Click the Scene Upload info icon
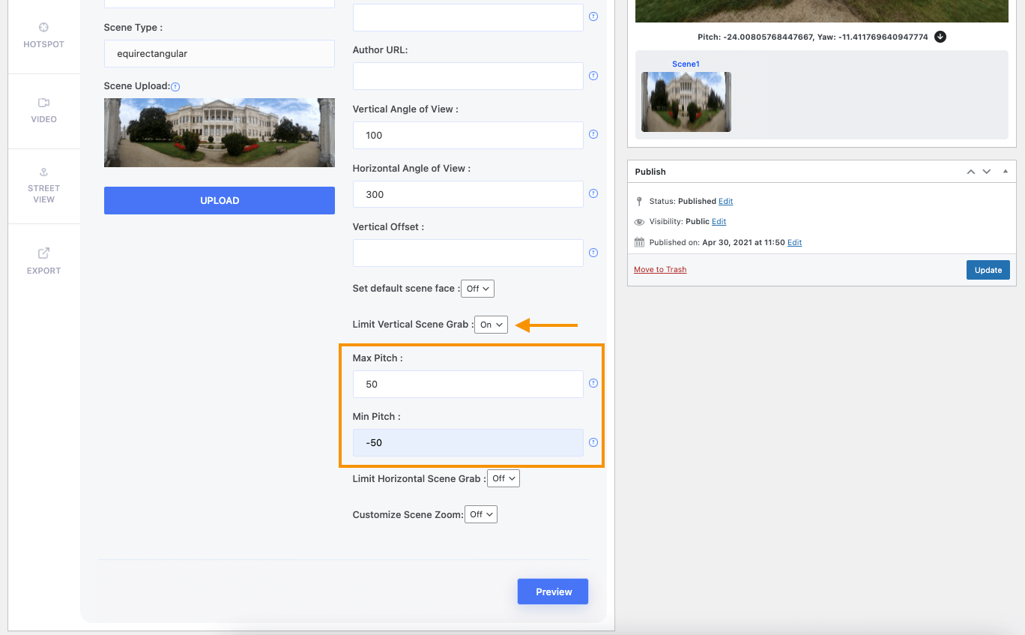This screenshot has height=635, width=1025. (x=175, y=87)
